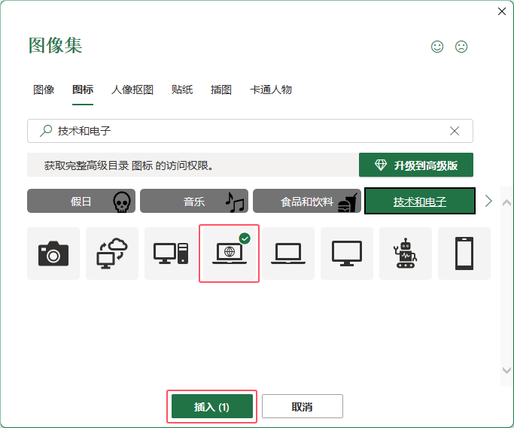Switch to the 贴纸 tab
This screenshot has width=514, height=428.
182,90
